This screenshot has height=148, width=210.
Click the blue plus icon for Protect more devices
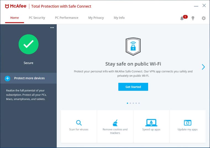pyautogui.click(x=7, y=78)
